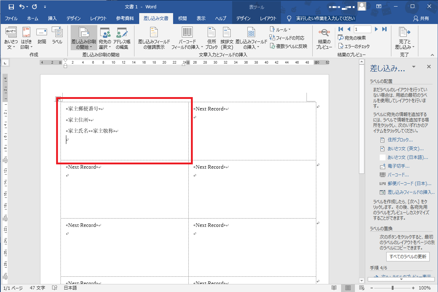Viewport: 438px width, 292px height.
Task: Click 差し込みフィールドの強調表示 icon
Action: point(154,39)
